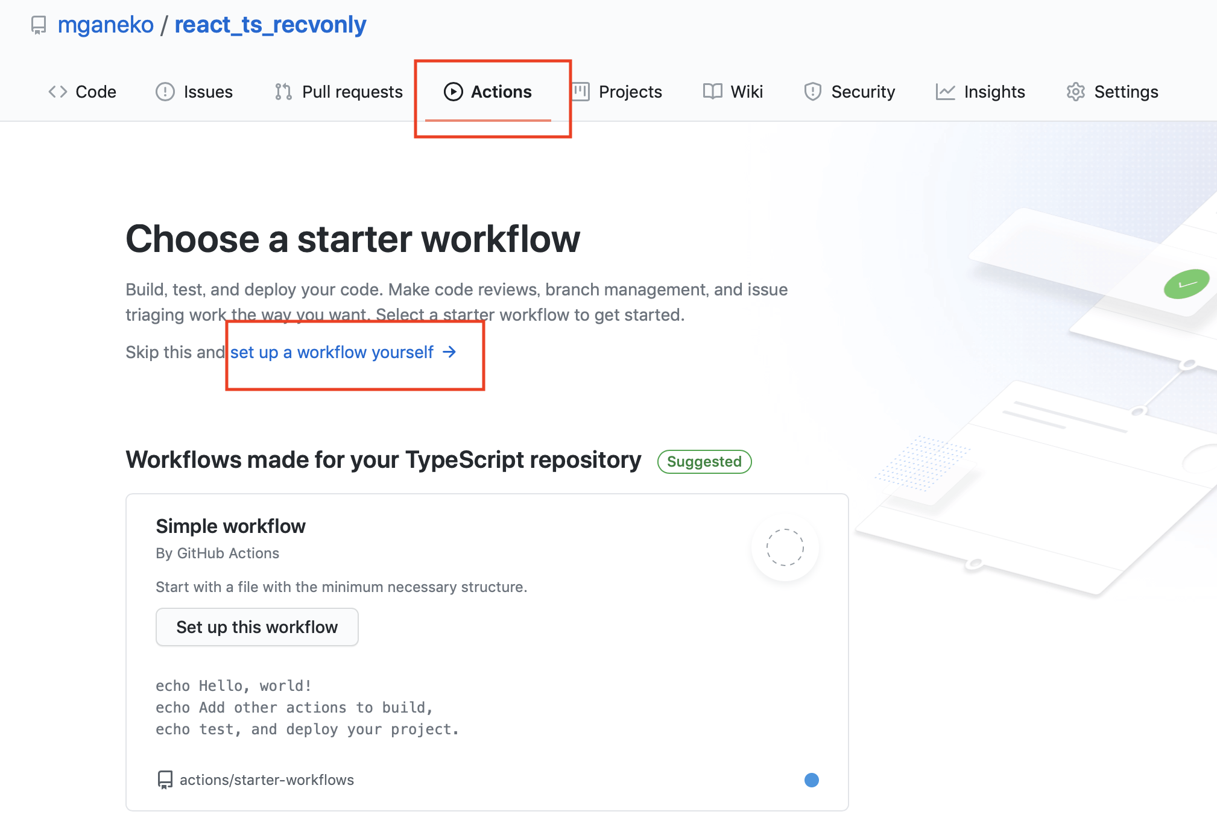Click the dashed-circle Simple workflow logo
Screen dimensions: 1217x838
point(785,547)
